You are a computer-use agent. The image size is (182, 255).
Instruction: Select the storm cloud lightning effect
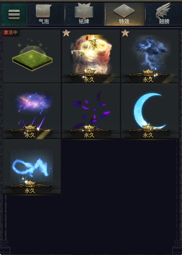(150, 56)
